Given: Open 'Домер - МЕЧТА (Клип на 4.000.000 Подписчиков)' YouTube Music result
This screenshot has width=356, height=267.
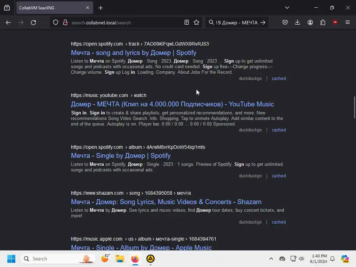Looking at the screenshot, I should pos(172,104).
